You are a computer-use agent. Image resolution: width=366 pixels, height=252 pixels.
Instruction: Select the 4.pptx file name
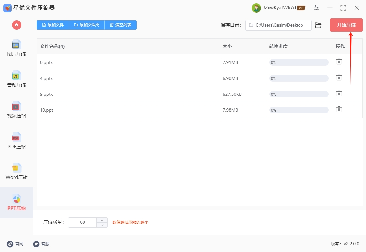pos(46,78)
